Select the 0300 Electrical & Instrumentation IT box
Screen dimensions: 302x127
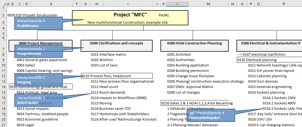click(269, 45)
